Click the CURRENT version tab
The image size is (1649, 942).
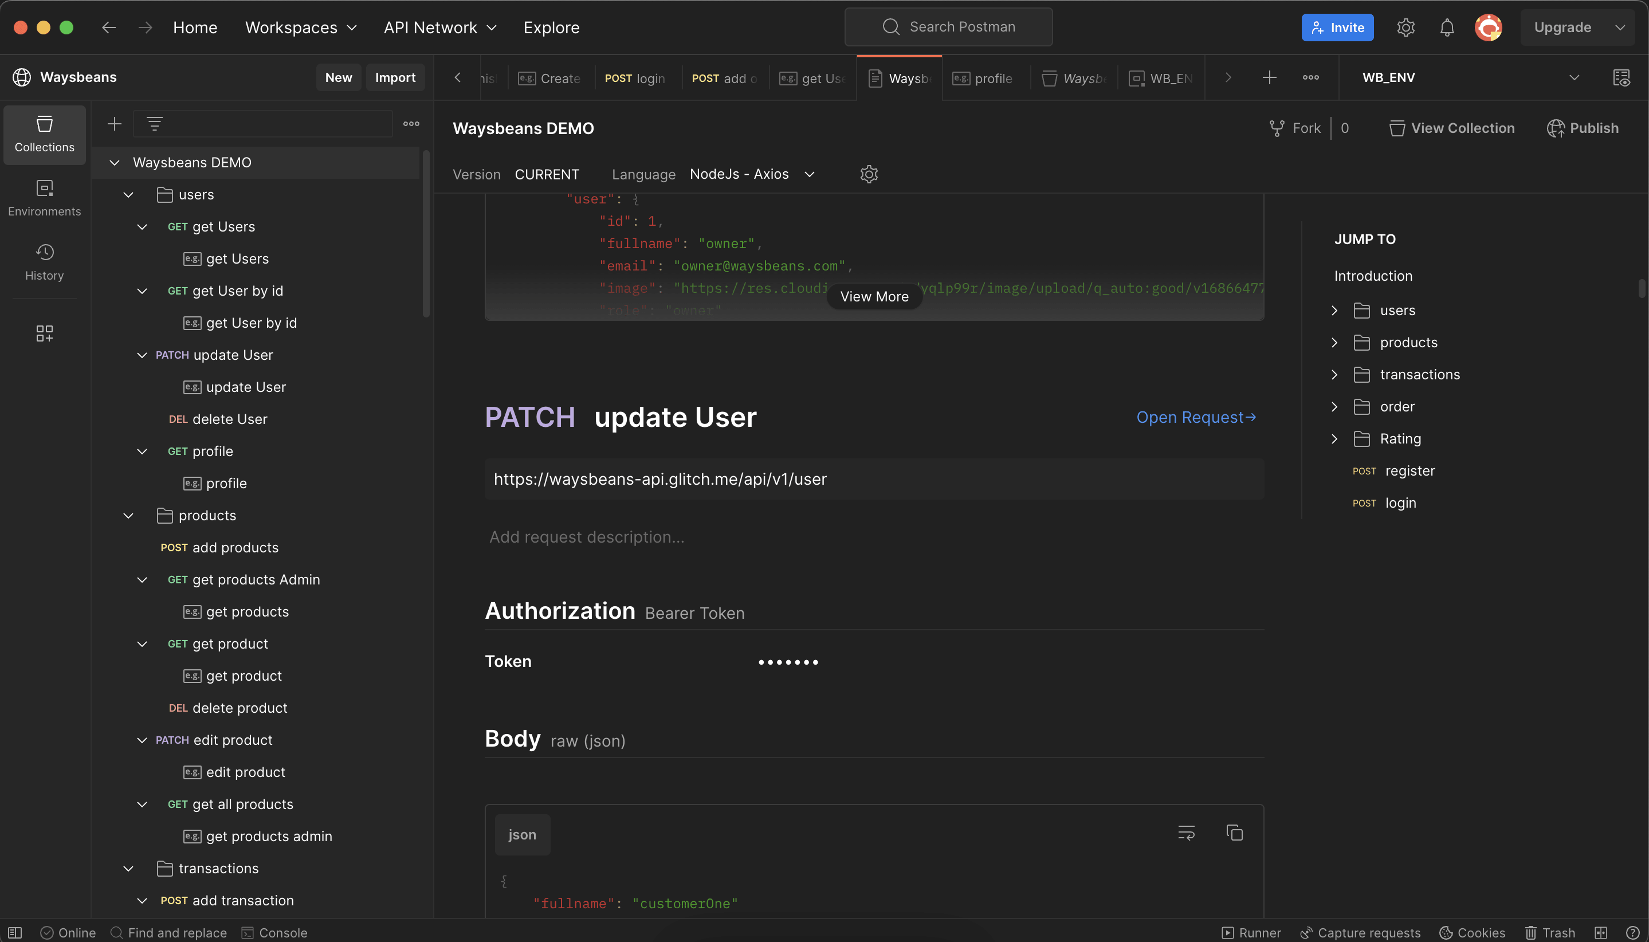click(x=547, y=174)
